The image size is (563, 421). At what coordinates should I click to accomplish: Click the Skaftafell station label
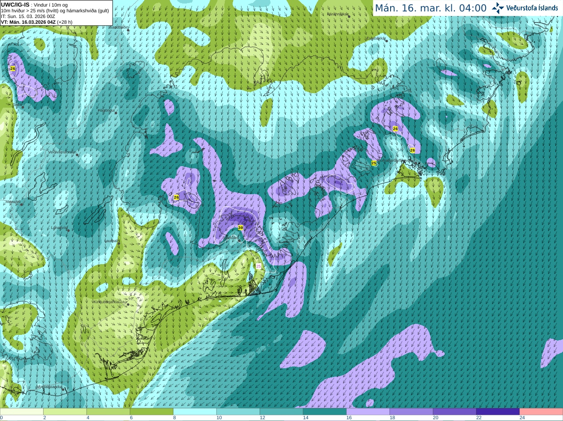click(231, 237)
